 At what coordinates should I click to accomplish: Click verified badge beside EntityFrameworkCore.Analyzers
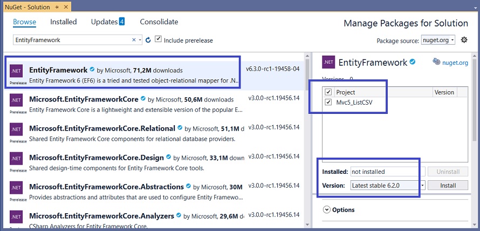(x=179, y=215)
